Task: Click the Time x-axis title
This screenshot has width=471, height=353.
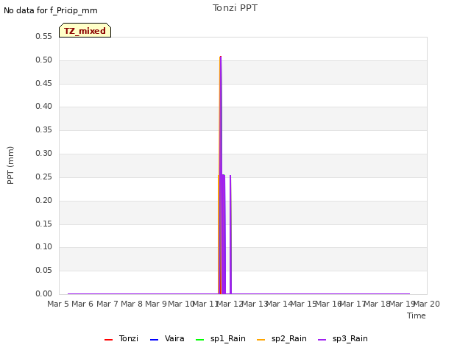Action: point(417,315)
